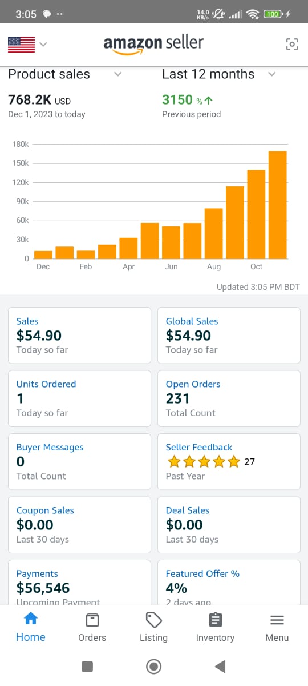Go to the Home tab
The image size is (308, 686).
(x=31, y=627)
